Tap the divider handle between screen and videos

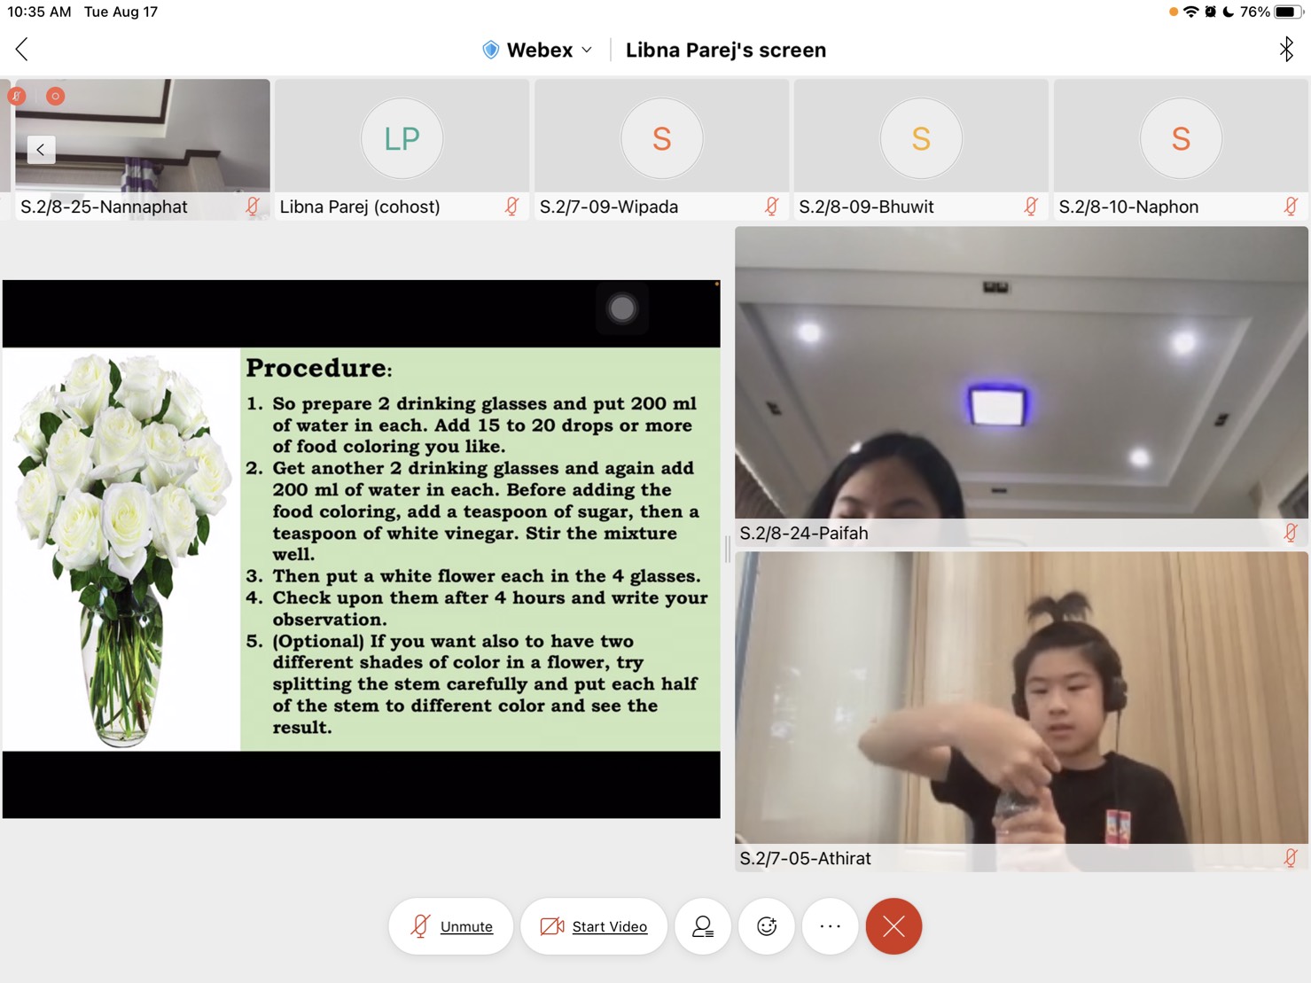point(728,549)
